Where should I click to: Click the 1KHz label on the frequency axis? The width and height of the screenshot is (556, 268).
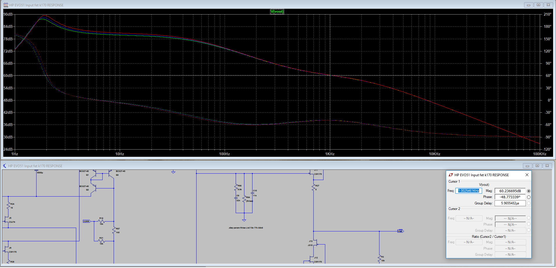[330, 154]
